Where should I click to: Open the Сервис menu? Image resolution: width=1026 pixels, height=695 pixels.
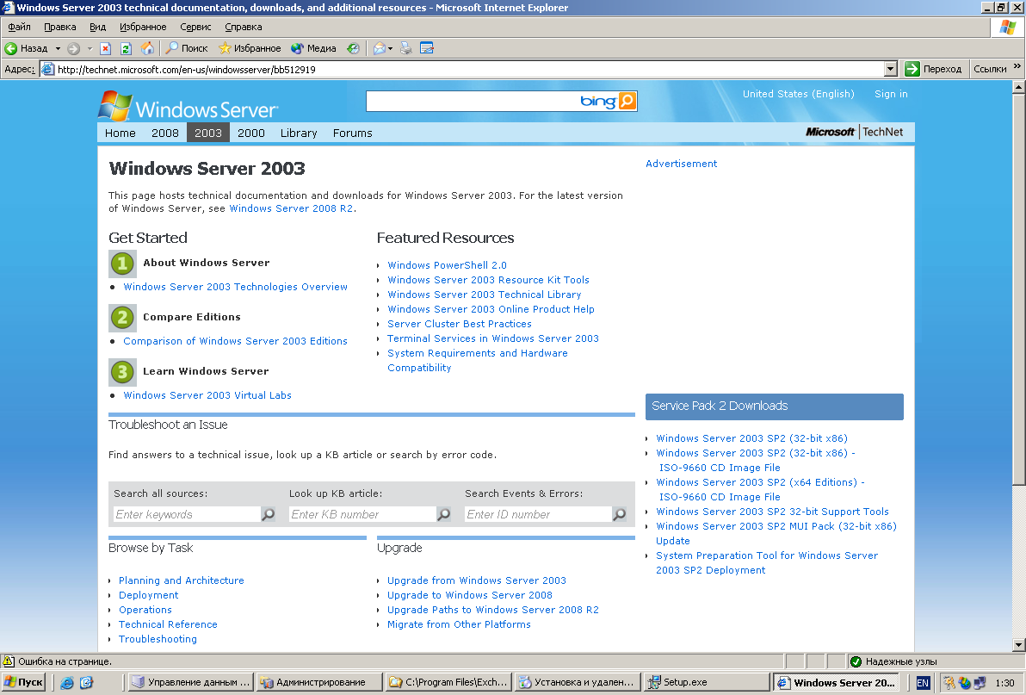pyautogui.click(x=195, y=27)
